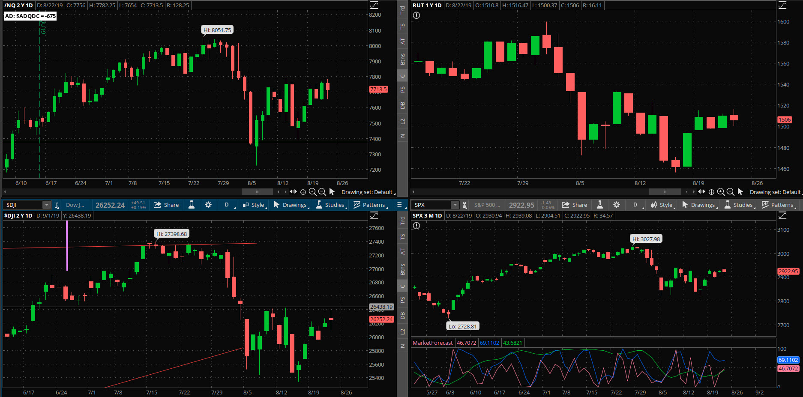Toggle the Trd side panel beside /NQ chart
This screenshot has height=397, width=803.
402,10
